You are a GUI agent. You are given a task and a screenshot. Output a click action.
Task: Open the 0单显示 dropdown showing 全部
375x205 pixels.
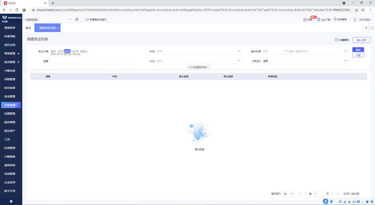(x=305, y=61)
